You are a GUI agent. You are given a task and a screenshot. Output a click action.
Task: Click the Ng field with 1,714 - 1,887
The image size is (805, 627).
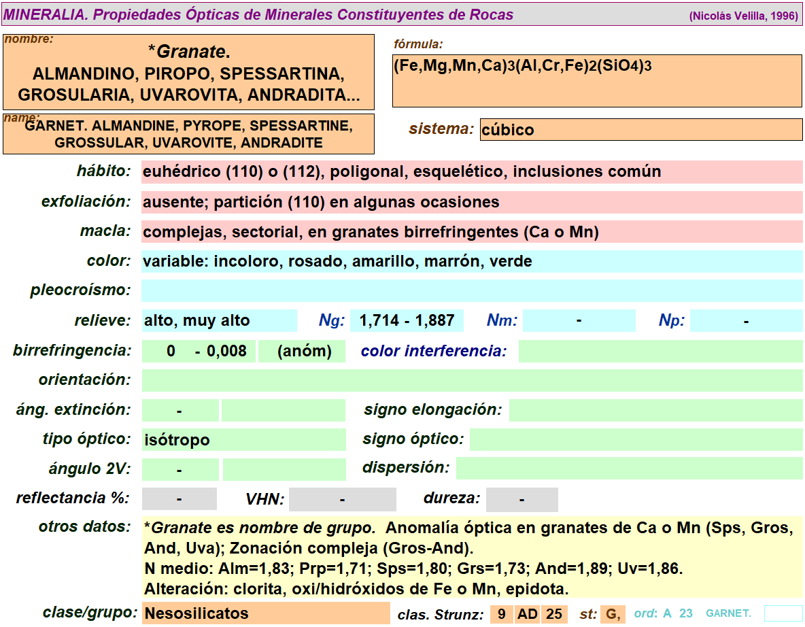[407, 320]
